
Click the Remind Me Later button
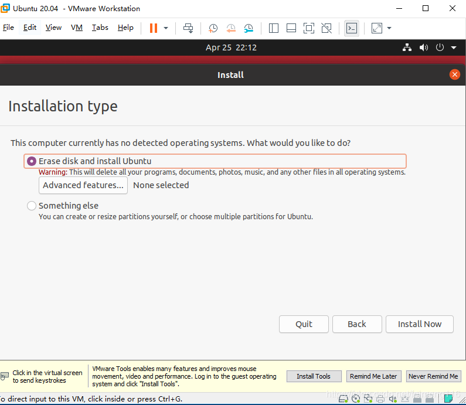(x=373, y=376)
